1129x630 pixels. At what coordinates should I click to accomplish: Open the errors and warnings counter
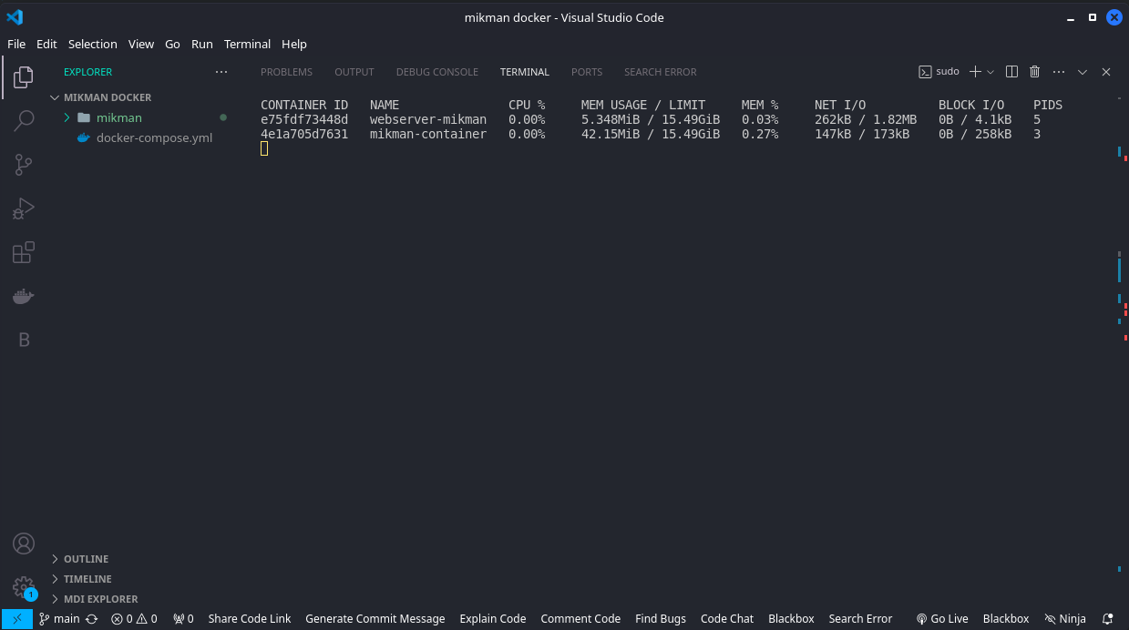pos(134,619)
